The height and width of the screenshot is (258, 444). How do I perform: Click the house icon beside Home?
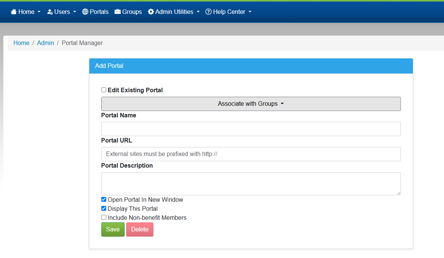[14, 12]
